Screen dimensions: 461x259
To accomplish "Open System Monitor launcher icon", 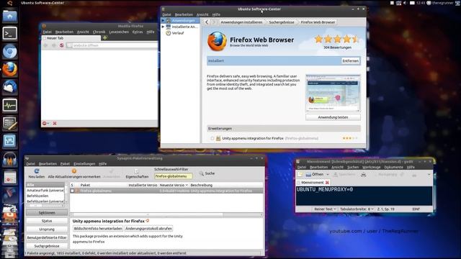I will tap(9, 105).
